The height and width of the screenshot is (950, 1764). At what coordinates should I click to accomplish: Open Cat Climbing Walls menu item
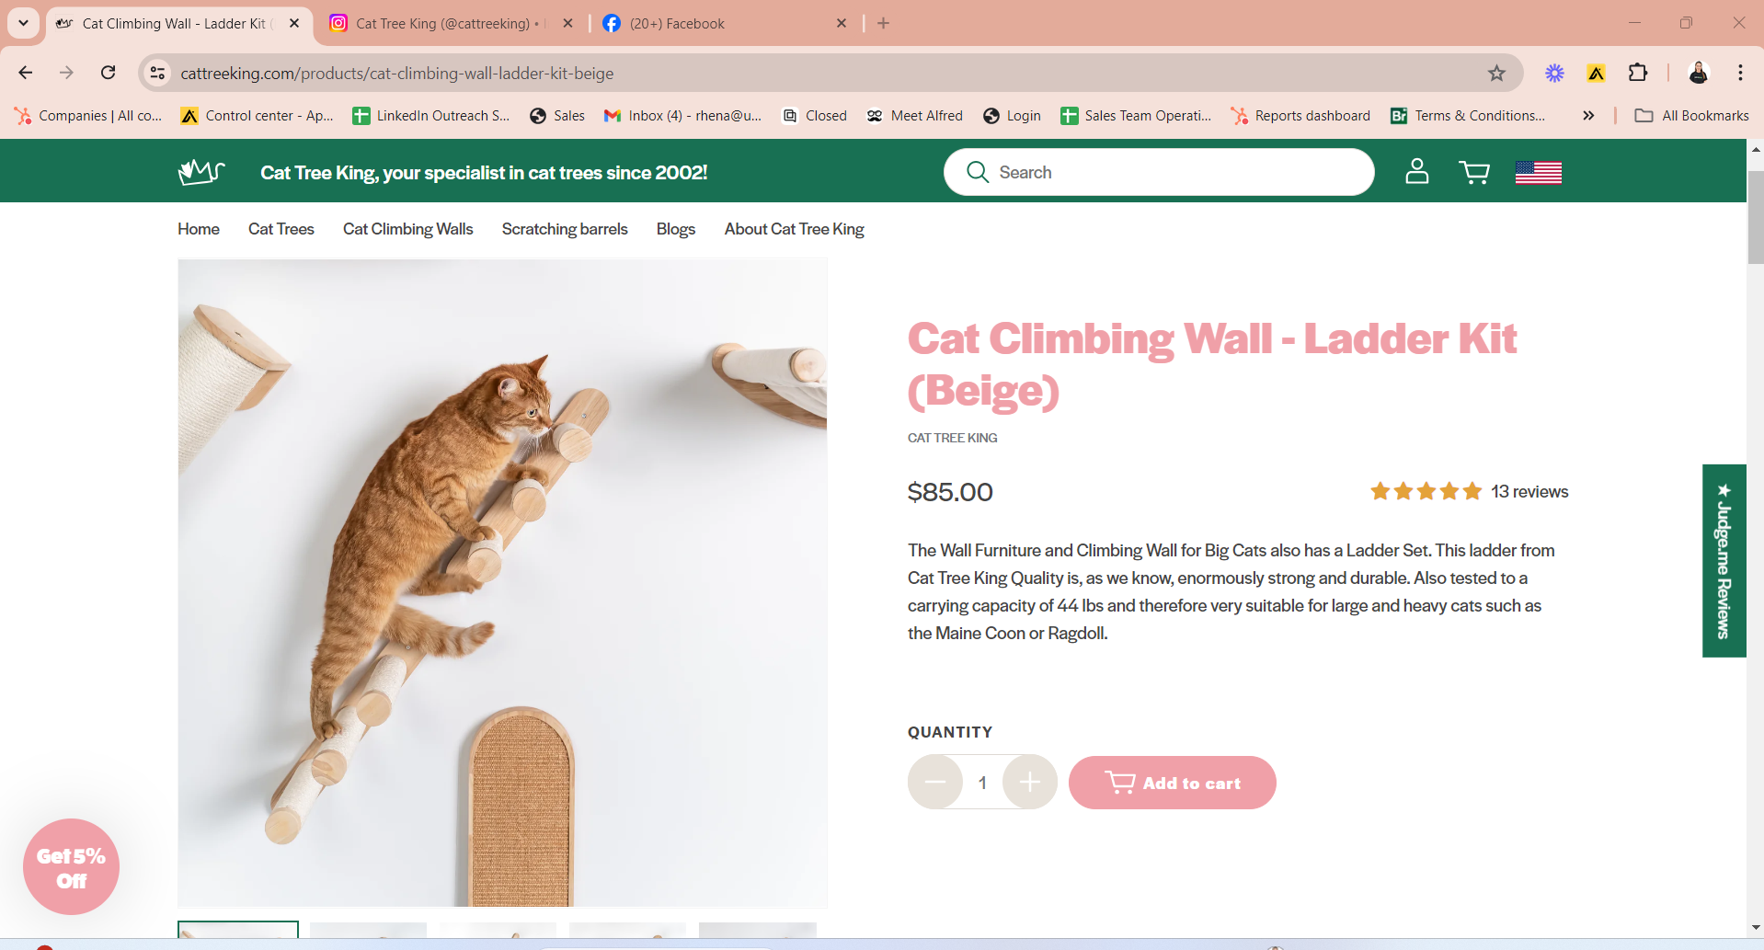tap(408, 229)
